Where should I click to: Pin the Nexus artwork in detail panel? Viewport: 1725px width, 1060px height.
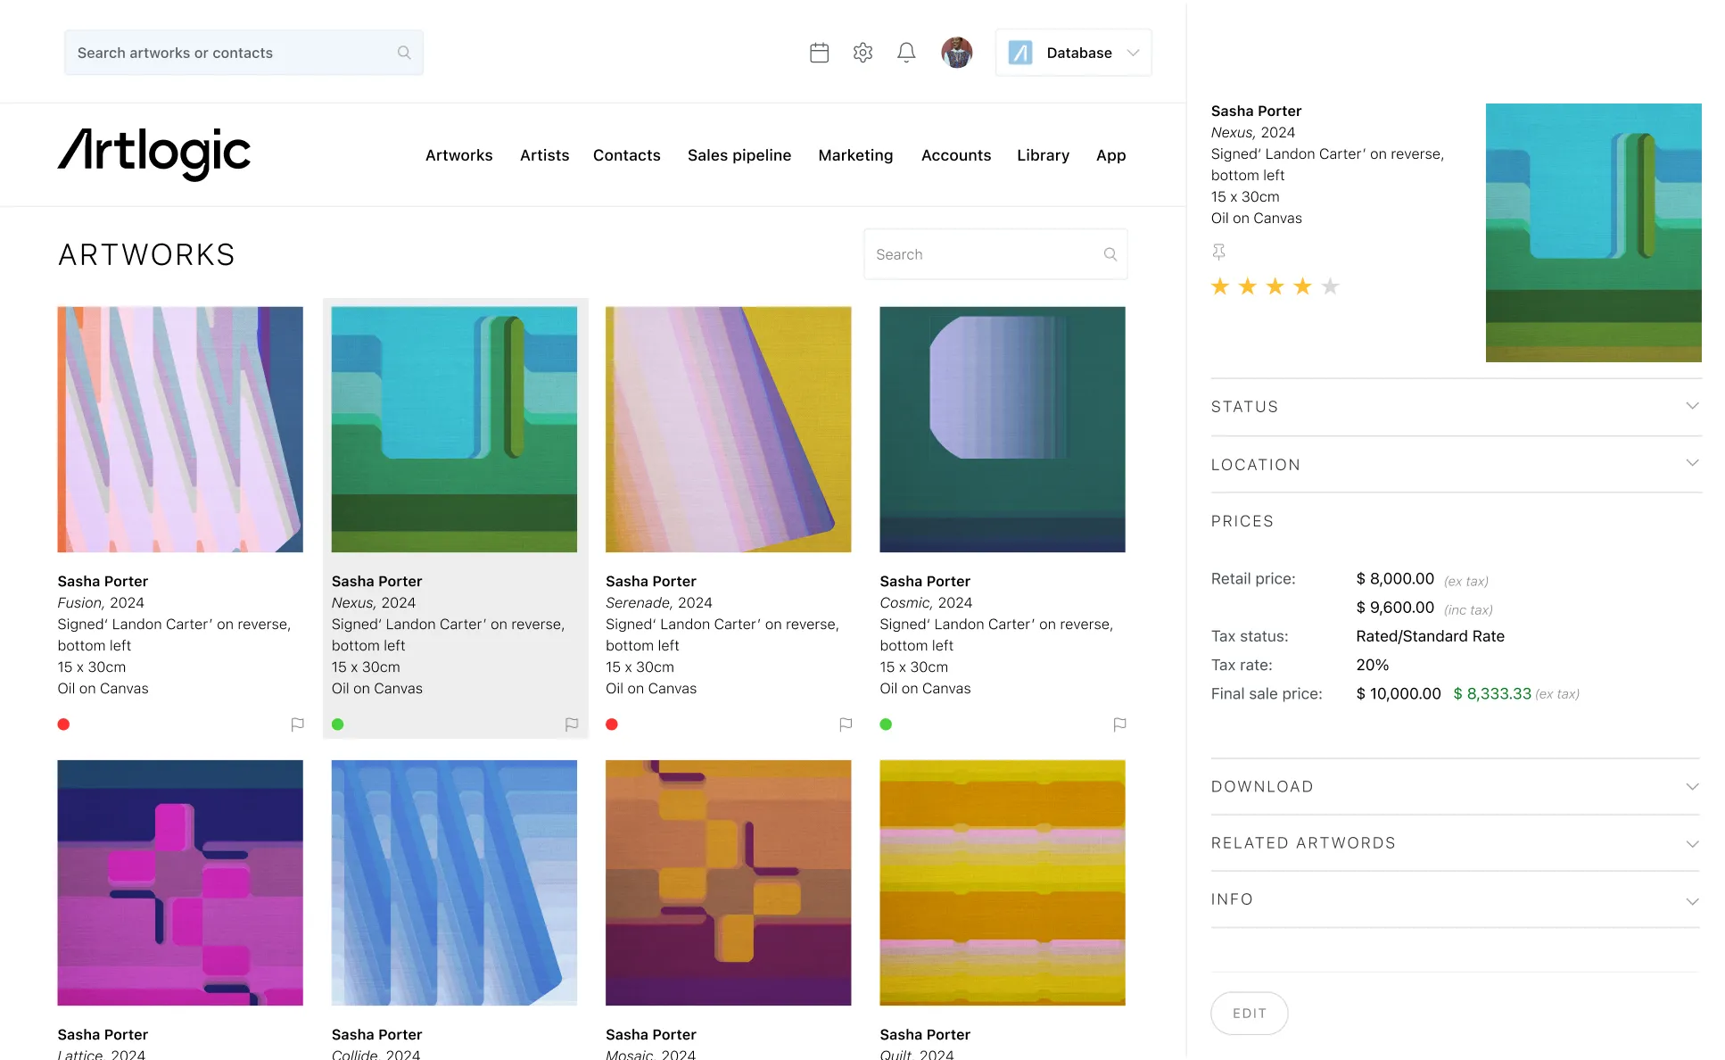(x=1218, y=253)
